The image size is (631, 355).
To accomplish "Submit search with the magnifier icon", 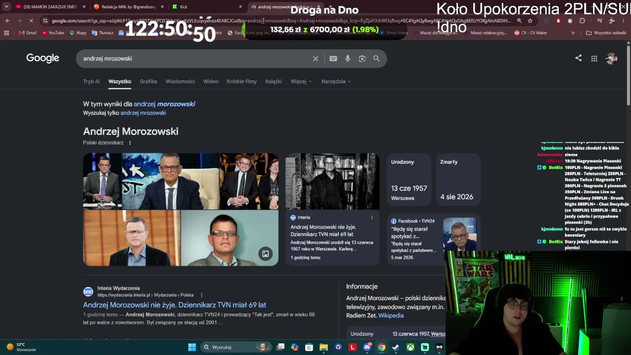I will (x=377, y=59).
